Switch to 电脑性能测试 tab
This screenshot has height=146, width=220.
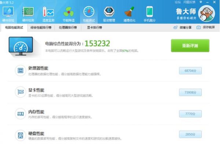[14, 28]
